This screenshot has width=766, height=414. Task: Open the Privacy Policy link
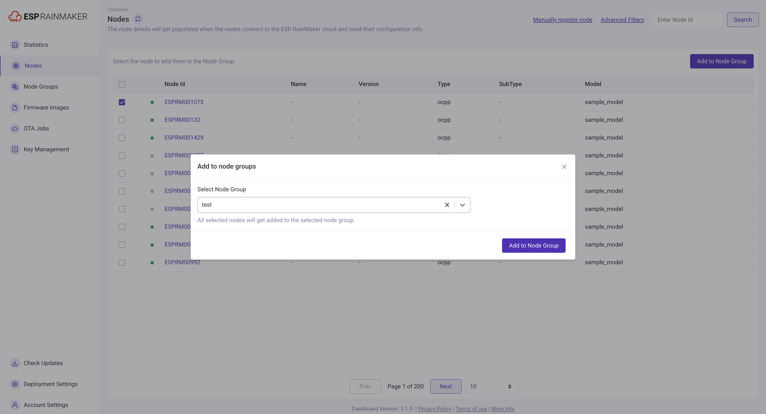click(435, 409)
